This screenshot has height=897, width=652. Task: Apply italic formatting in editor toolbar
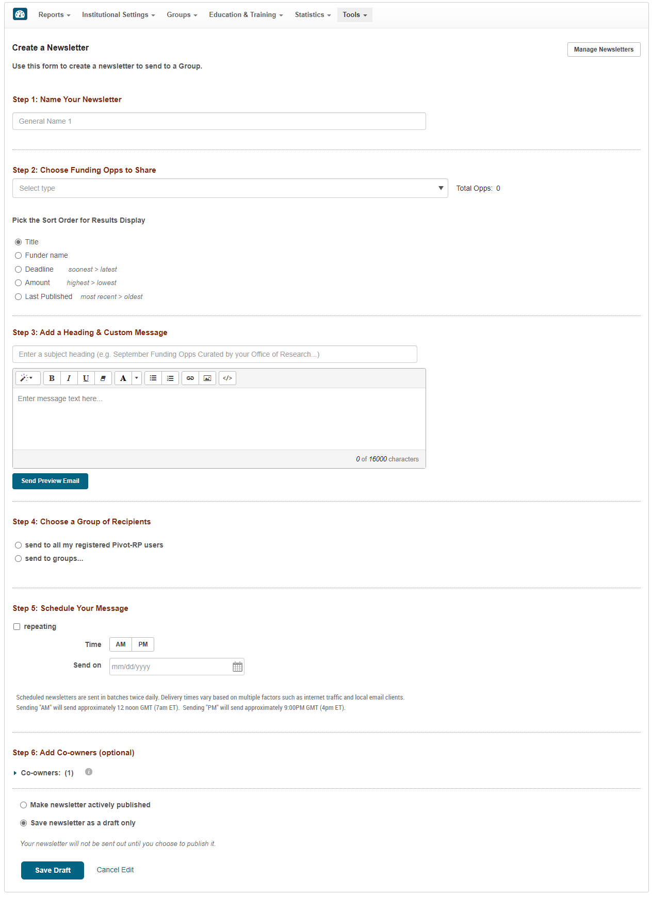point(69,378)
